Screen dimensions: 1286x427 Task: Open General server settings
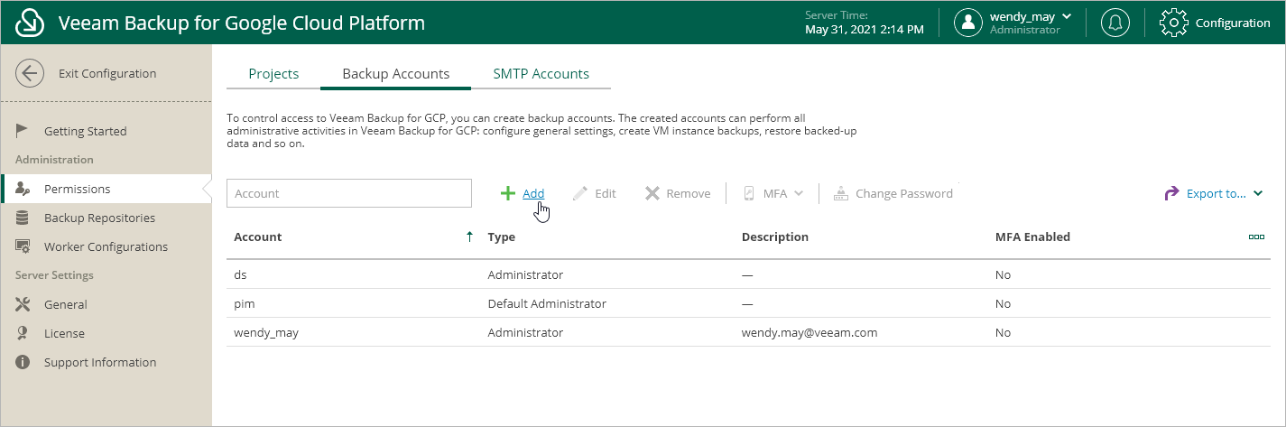(x=66, y=304)
